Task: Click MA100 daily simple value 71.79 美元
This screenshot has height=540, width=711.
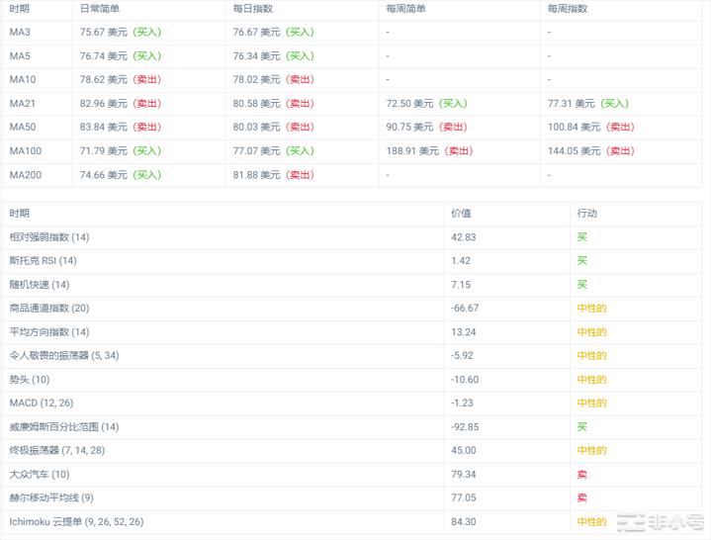Action: [104, 151]
